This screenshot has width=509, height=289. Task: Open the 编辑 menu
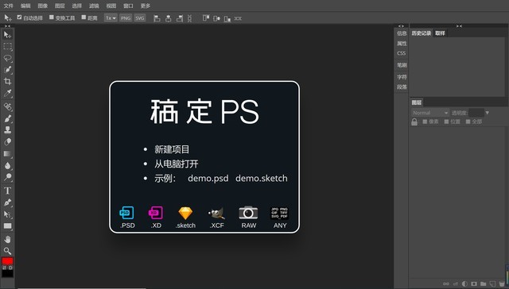tap(25, 6)
